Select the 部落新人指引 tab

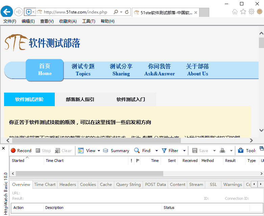(80, 99)
